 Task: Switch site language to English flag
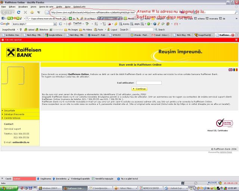(x=230, y=70)
